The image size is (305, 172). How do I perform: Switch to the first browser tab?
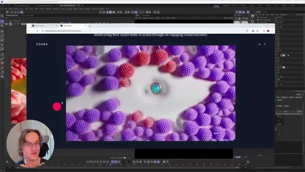click(45, 26)
